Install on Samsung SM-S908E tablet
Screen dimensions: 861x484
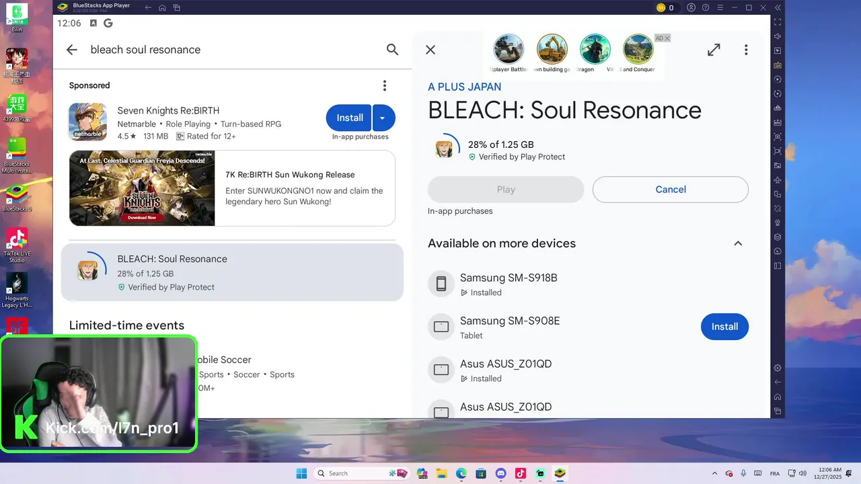click(x=724, y=327)
